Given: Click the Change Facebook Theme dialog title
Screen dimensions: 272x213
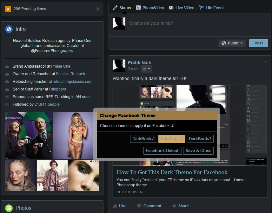Looking at the screenshot, I should [x=128, y=116].
